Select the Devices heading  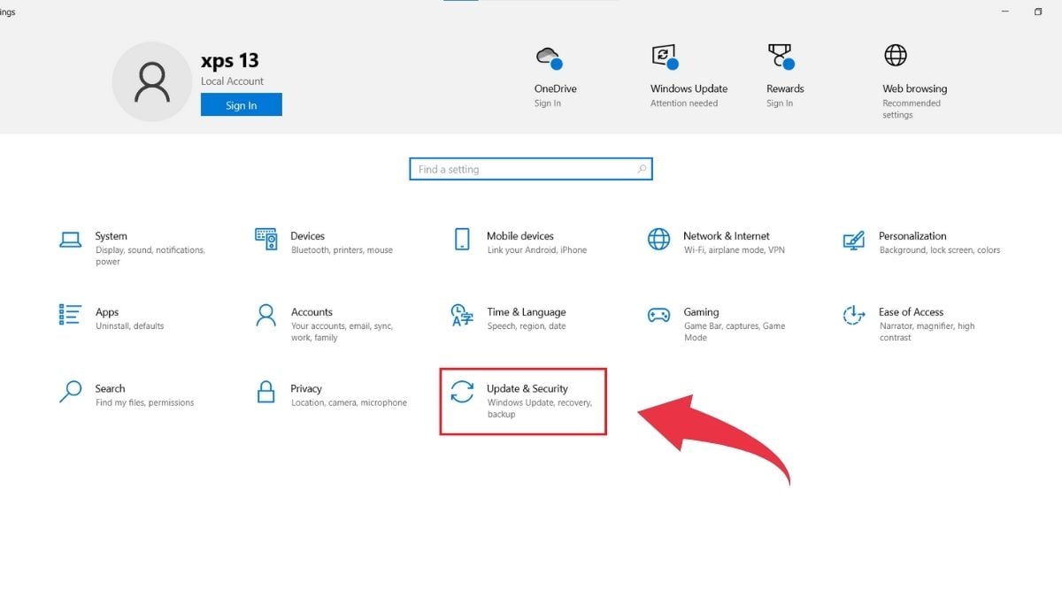click(308, 236)
